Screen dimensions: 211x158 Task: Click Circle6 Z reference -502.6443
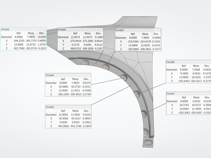[184, 81]
